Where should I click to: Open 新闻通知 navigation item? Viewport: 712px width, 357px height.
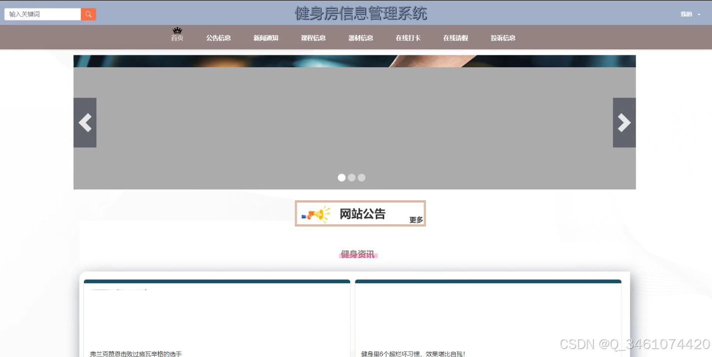pyautogui.click(x=266, y=38)
